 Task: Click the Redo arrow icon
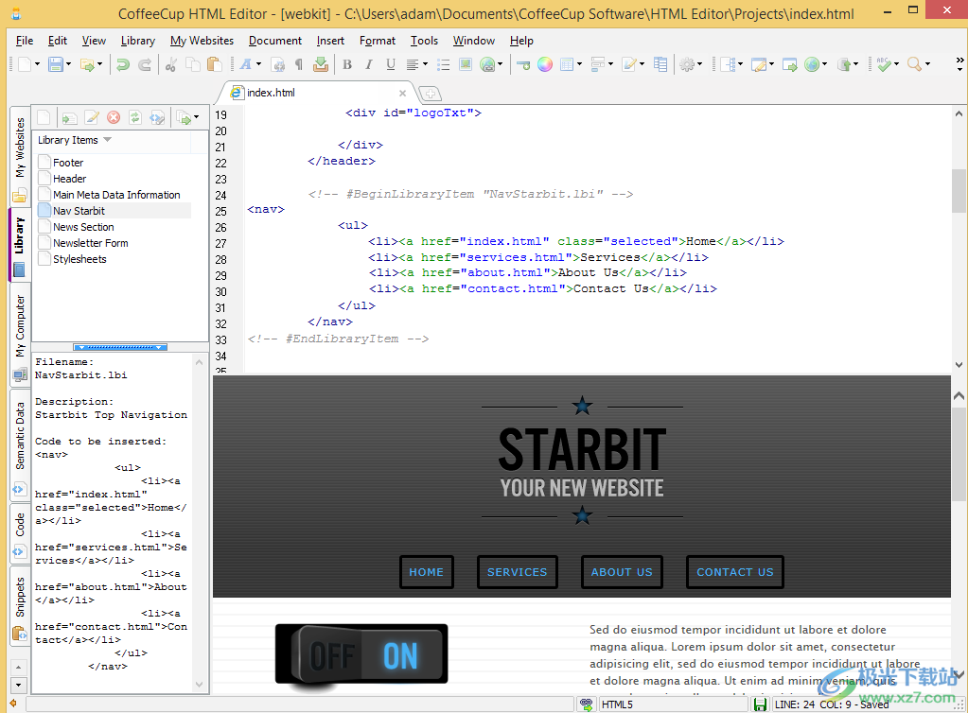pos(145,64)
